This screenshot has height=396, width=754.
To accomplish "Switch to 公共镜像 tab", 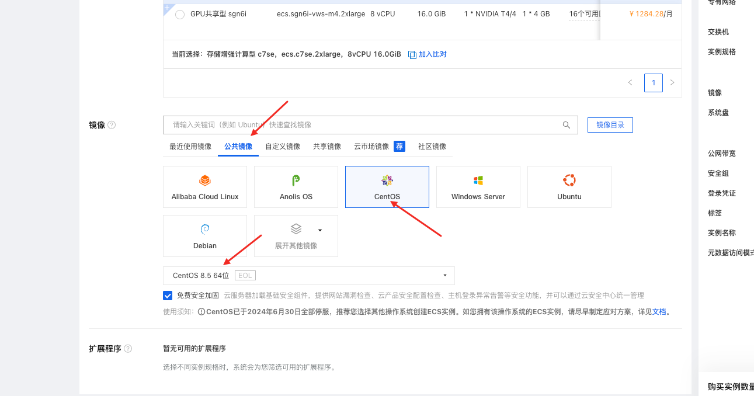I will [238, 147].
